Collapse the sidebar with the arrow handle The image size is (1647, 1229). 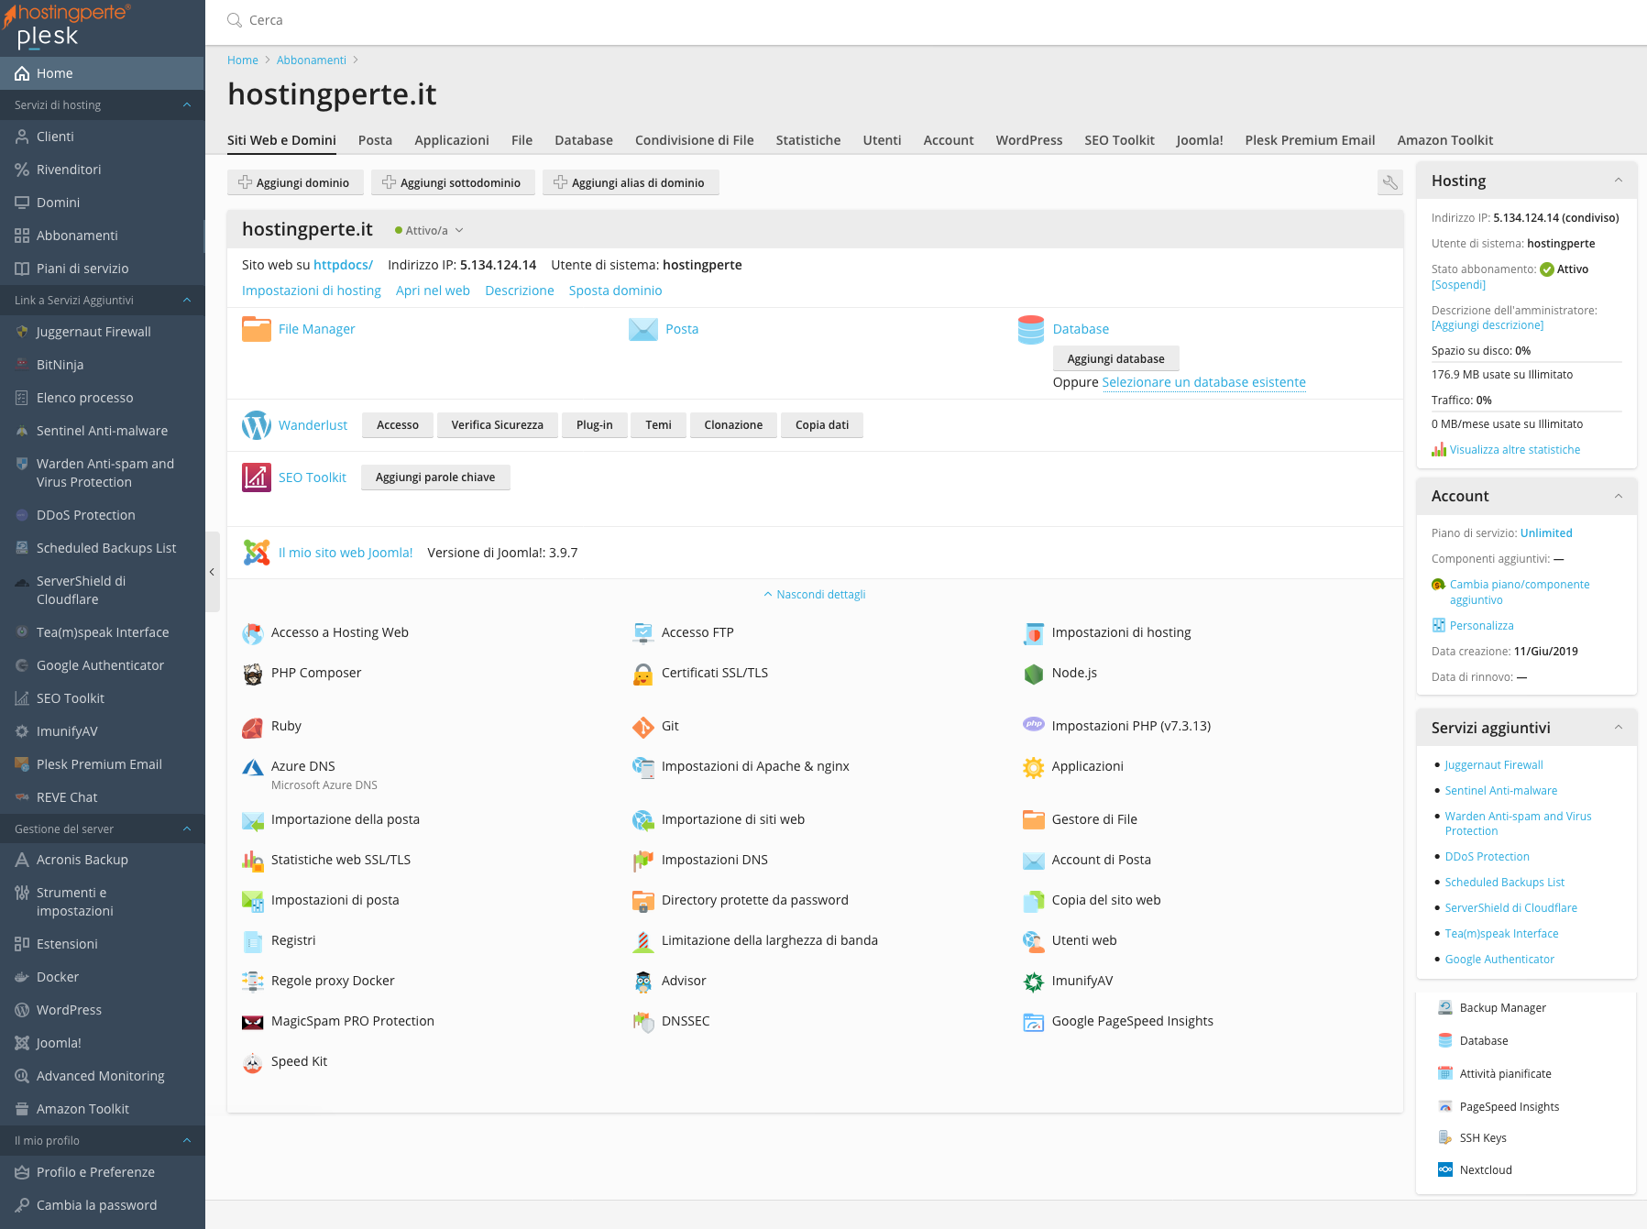click(212, 572)
